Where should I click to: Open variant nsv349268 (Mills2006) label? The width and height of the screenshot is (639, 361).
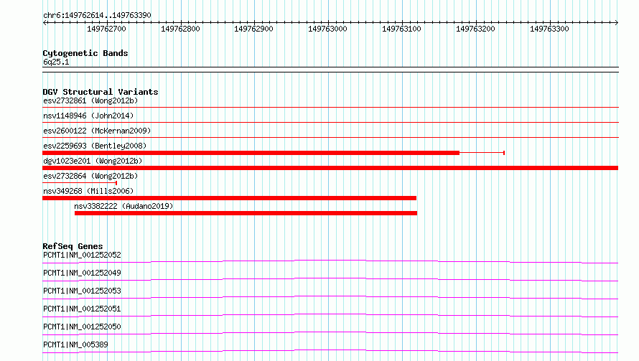88,191
